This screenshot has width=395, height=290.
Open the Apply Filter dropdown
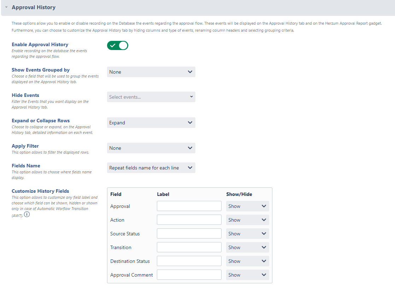coord(151,148)
